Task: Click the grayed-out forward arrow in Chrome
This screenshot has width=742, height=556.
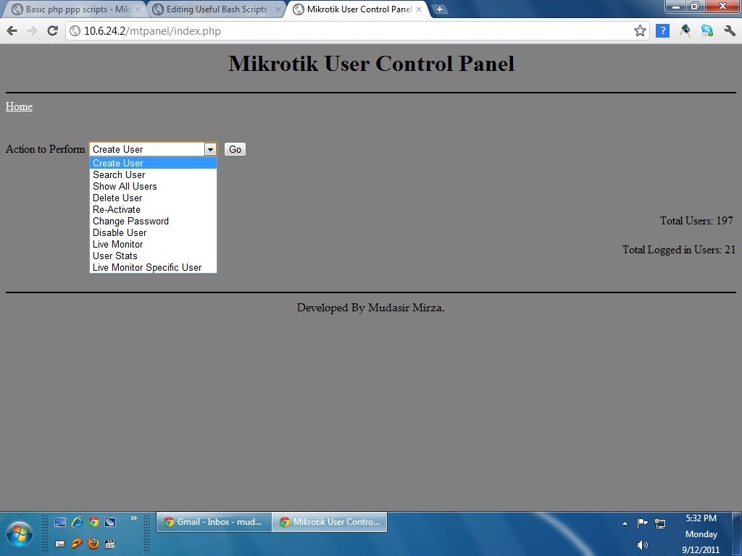Action: pyautogui.click(x=32, y=31)
